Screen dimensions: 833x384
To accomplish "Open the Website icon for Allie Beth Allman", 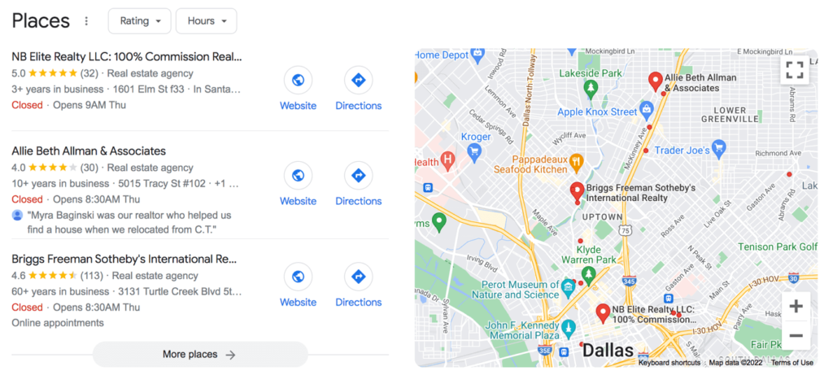I will tap(298, 175).
